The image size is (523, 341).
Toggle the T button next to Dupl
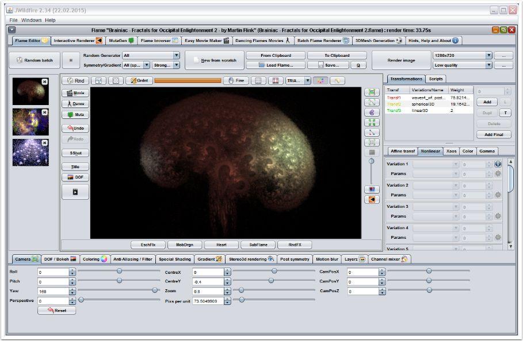pos(505,113)
